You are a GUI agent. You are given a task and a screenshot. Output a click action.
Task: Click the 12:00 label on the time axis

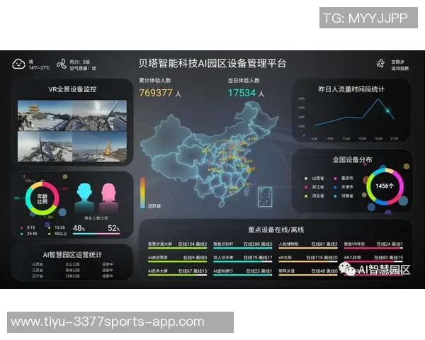pyautogui.click(x=346, y=139)
